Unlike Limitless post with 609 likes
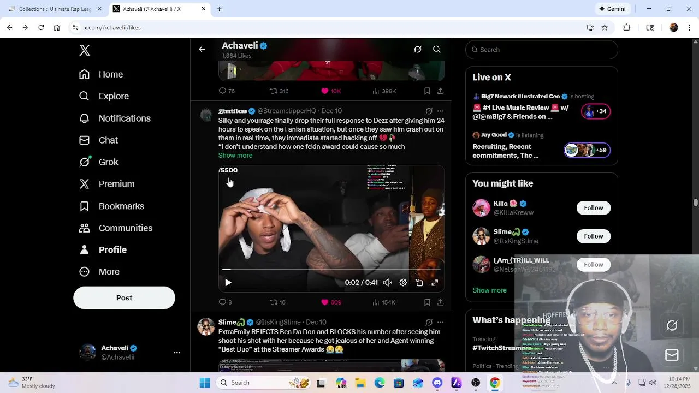699x393 pixels. click(331, 302)
